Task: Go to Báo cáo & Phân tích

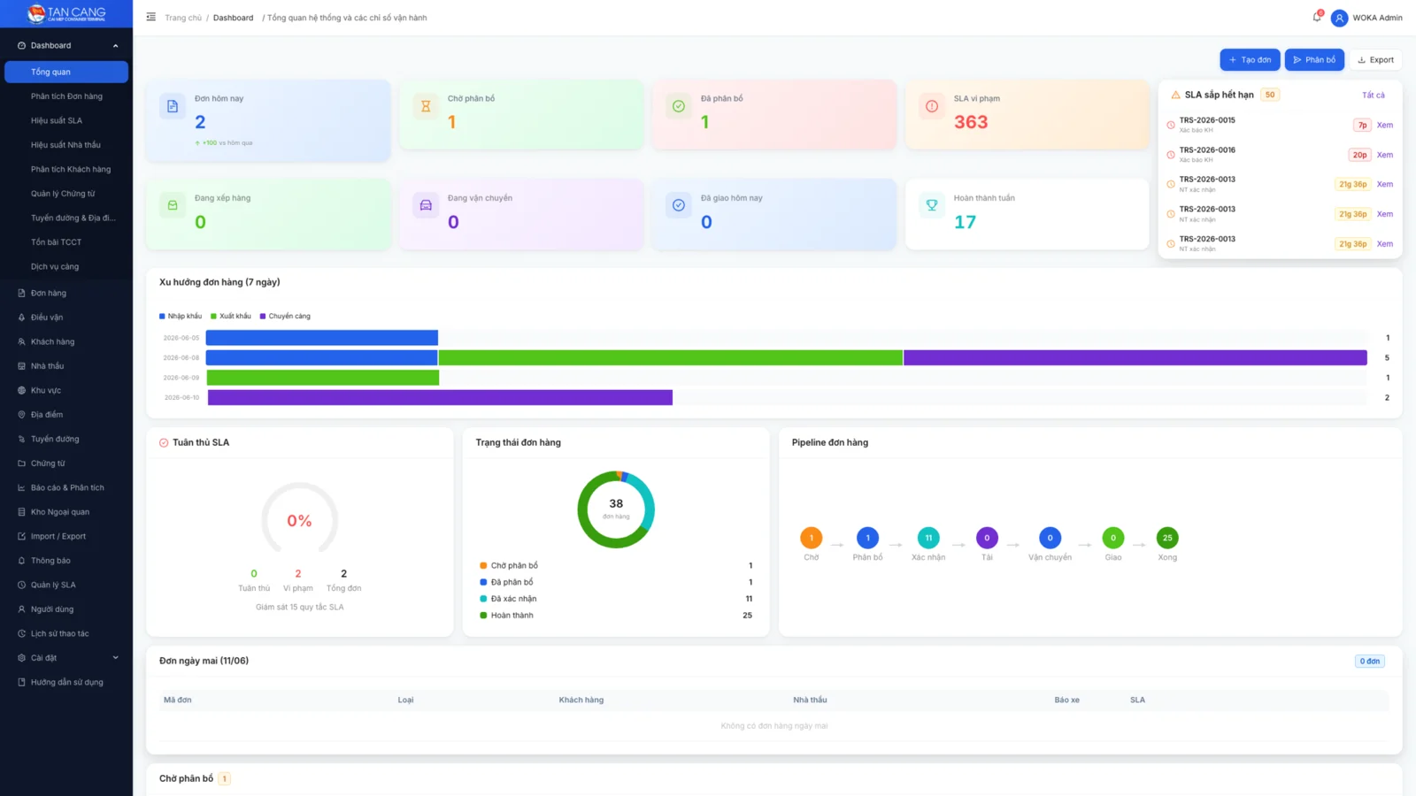Action: click(x=66, y=487)
